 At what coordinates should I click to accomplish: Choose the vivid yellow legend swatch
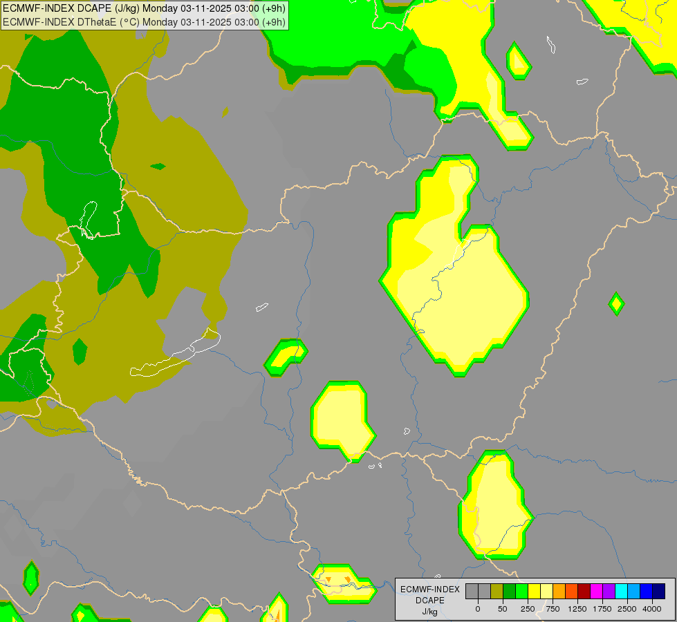pos(534,592)
